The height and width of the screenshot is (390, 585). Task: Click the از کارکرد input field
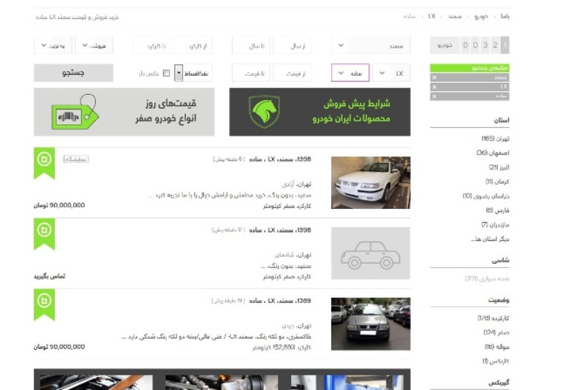193,45
